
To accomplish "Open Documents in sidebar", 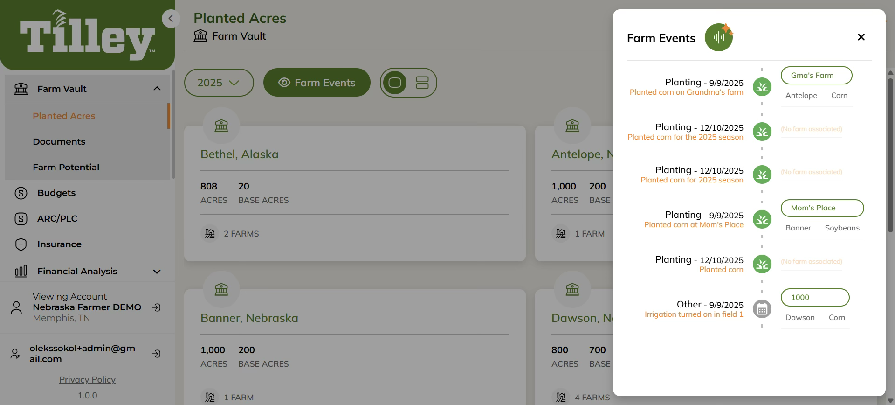I will point(59,141).
